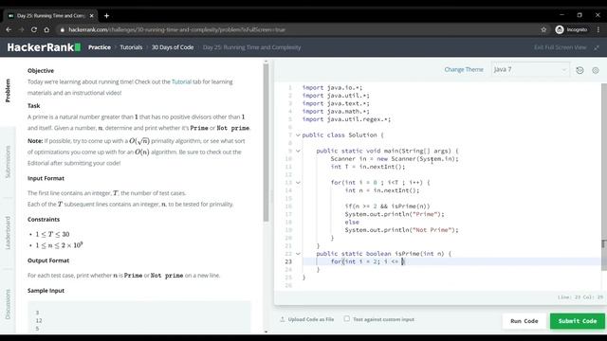Click the browser address bar URL
This screenshot has height=341, width=607.
pos(177,29)
